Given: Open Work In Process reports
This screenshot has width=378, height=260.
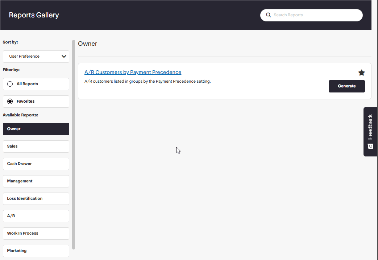Looking at the screenshot, I should click(x=36, y=234).
